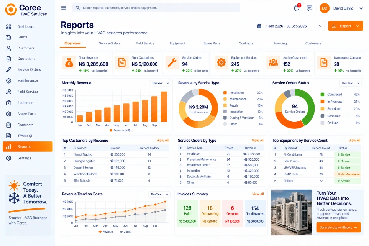This screenshot has width=369, height=246.
Task: Click the DD user avatar
Action: [325, 8]
